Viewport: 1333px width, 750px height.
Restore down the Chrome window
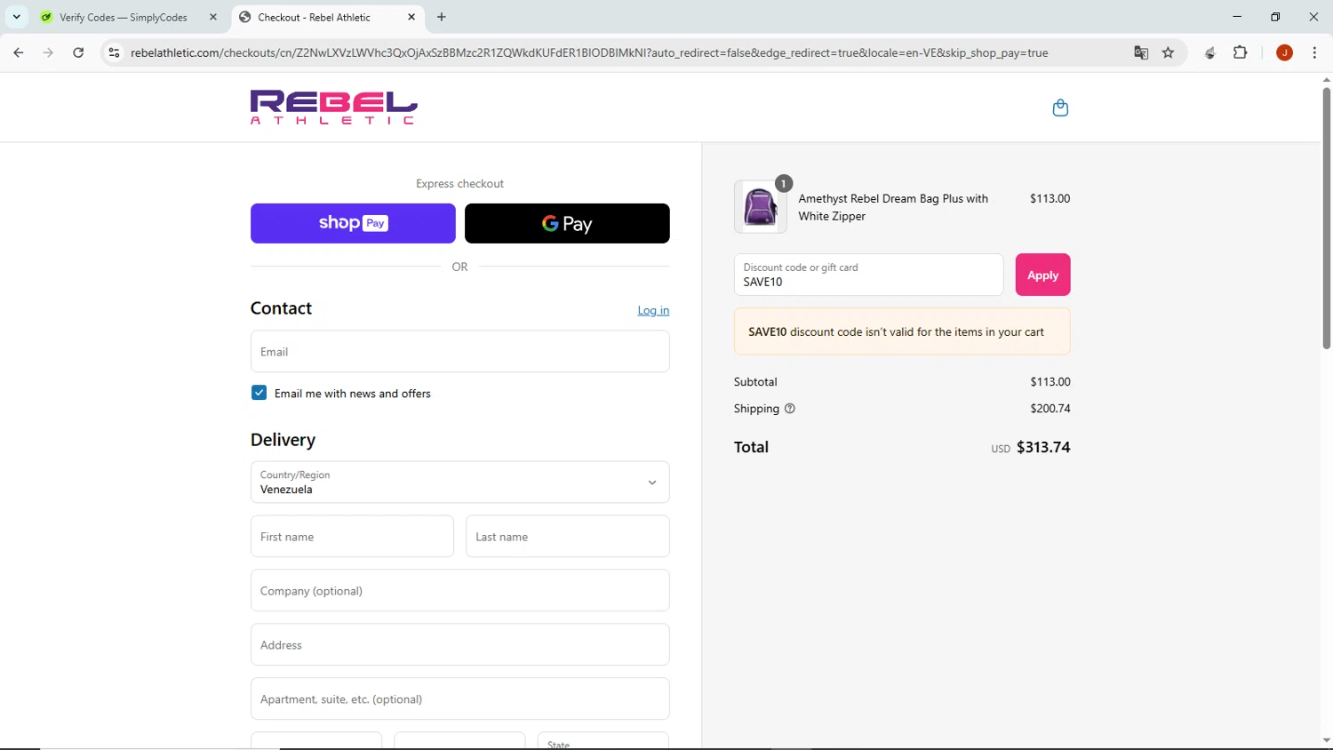point(1275,17)
